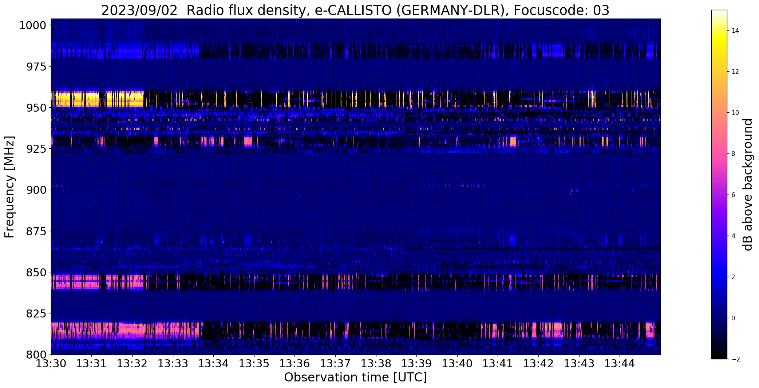The height and width of the screenshot is (388, 759).
Task: Click the 800 frequency tick label
Action: 36,355
